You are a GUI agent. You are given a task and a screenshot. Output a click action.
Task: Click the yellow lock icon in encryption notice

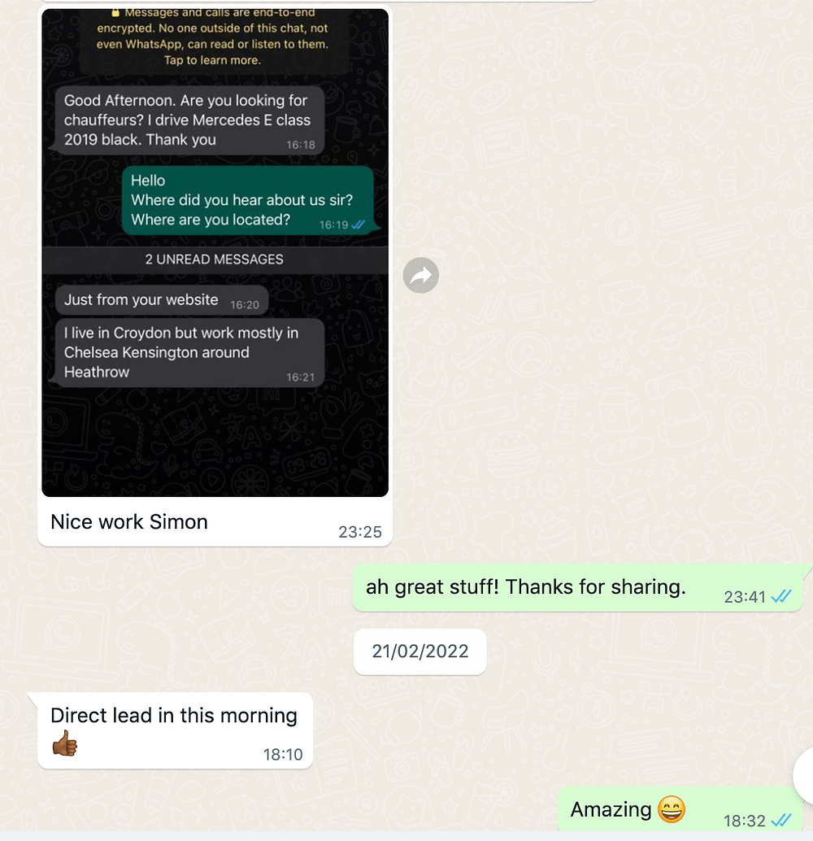coord(115,12)
